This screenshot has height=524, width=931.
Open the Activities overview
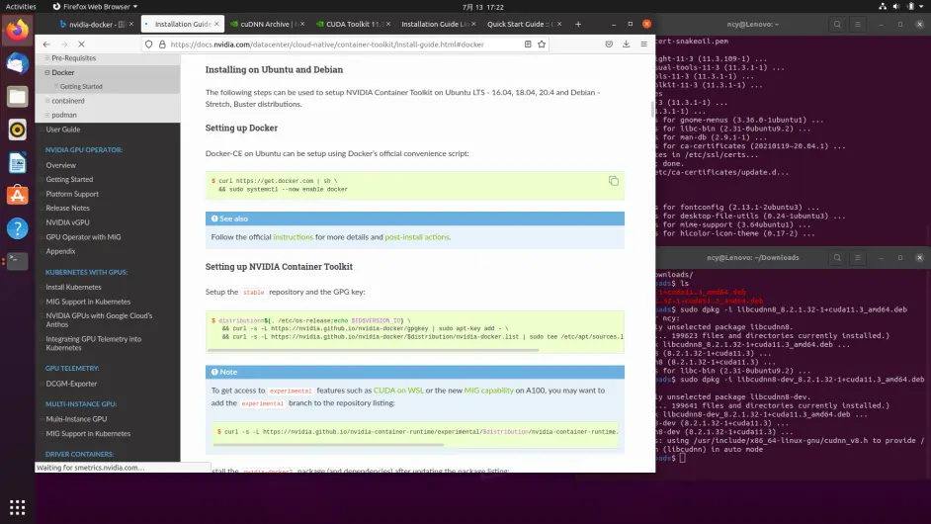(x=21, y=7)
